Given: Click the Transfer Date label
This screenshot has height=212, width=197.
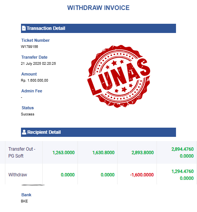Looking at the screenshot, I should coord(34,57).
